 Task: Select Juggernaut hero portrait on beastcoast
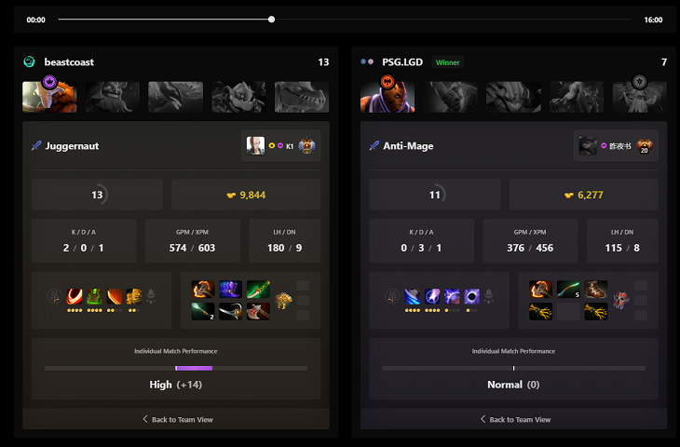(49, 97)
